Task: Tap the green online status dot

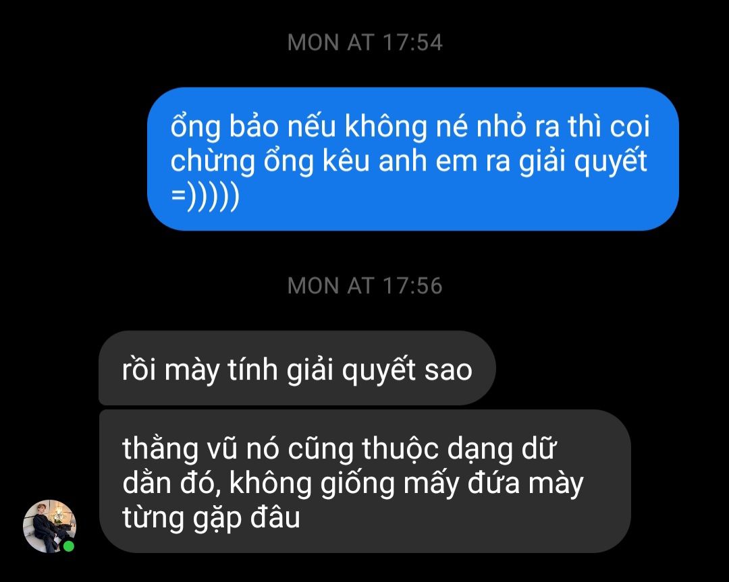Action: (x=69, y=546)
